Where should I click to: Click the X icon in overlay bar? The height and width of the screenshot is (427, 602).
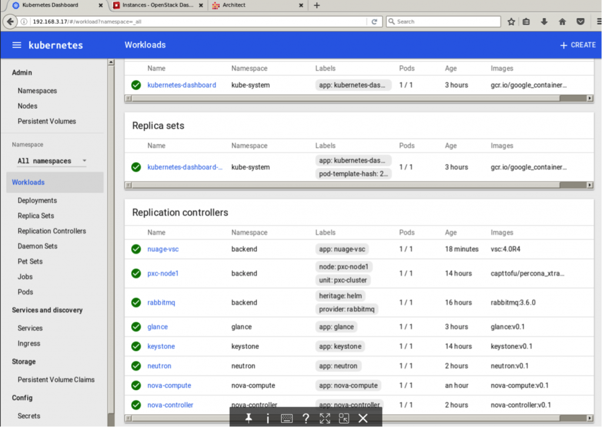(x=363, y=418)
